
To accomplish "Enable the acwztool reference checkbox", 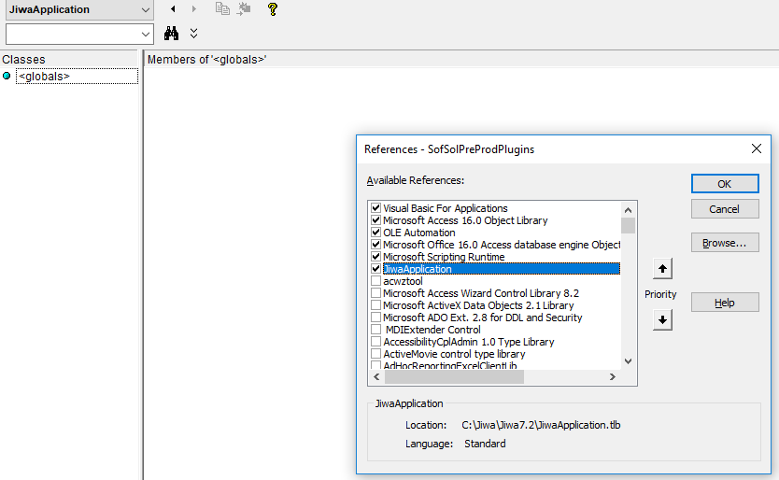I will coord(375,281).
